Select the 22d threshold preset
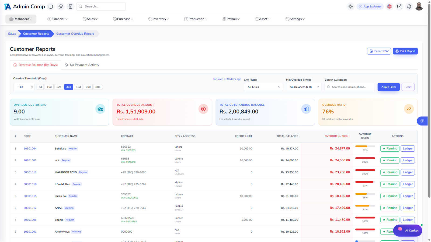The width and height of the screenshot is (431, 242). click(x=59, y=87)
